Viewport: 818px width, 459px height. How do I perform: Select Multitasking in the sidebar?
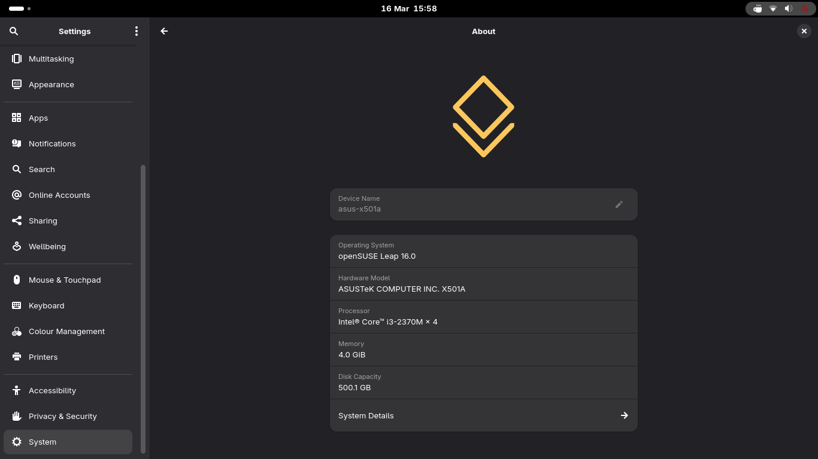[x=51, y=59]
